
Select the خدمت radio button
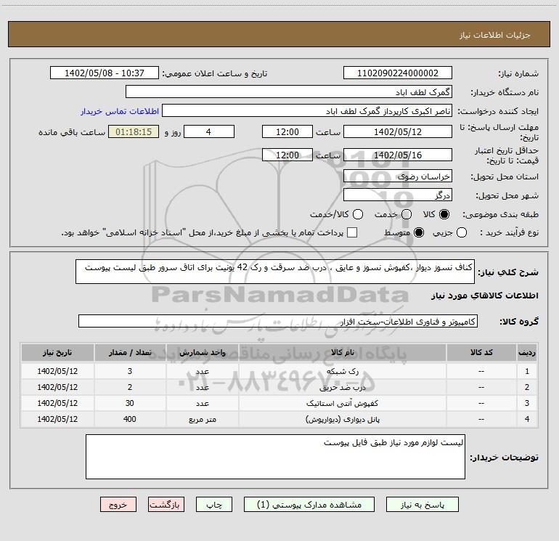[x=407, y=214]
